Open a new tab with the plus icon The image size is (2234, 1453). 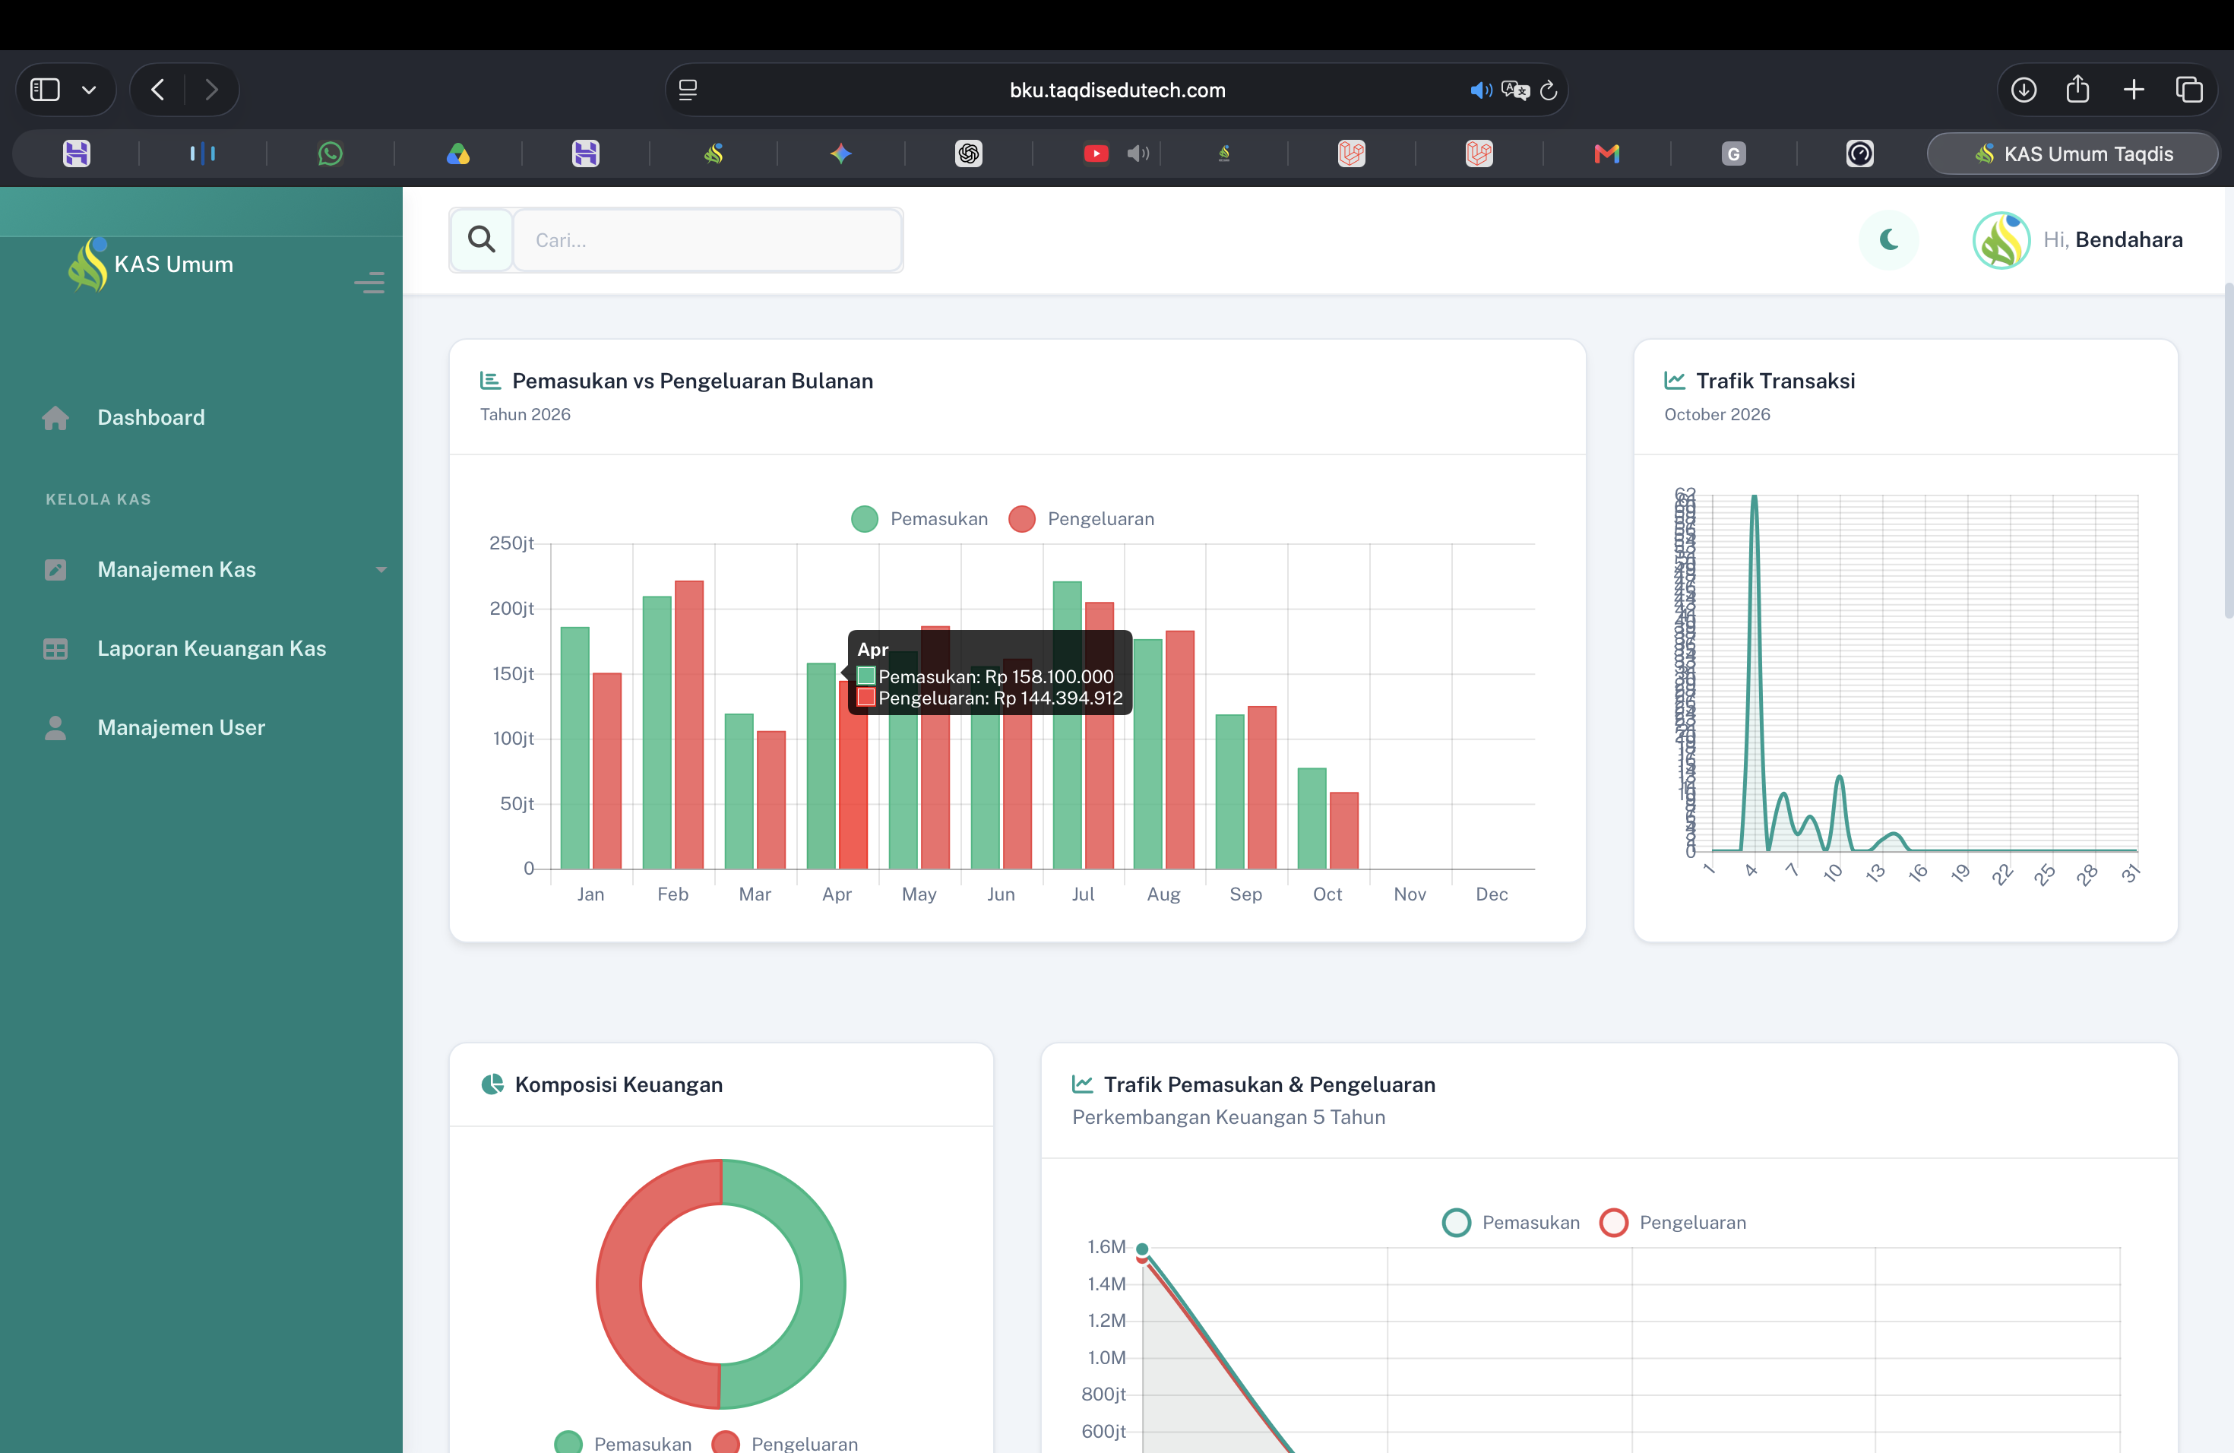click(2134, 89)
